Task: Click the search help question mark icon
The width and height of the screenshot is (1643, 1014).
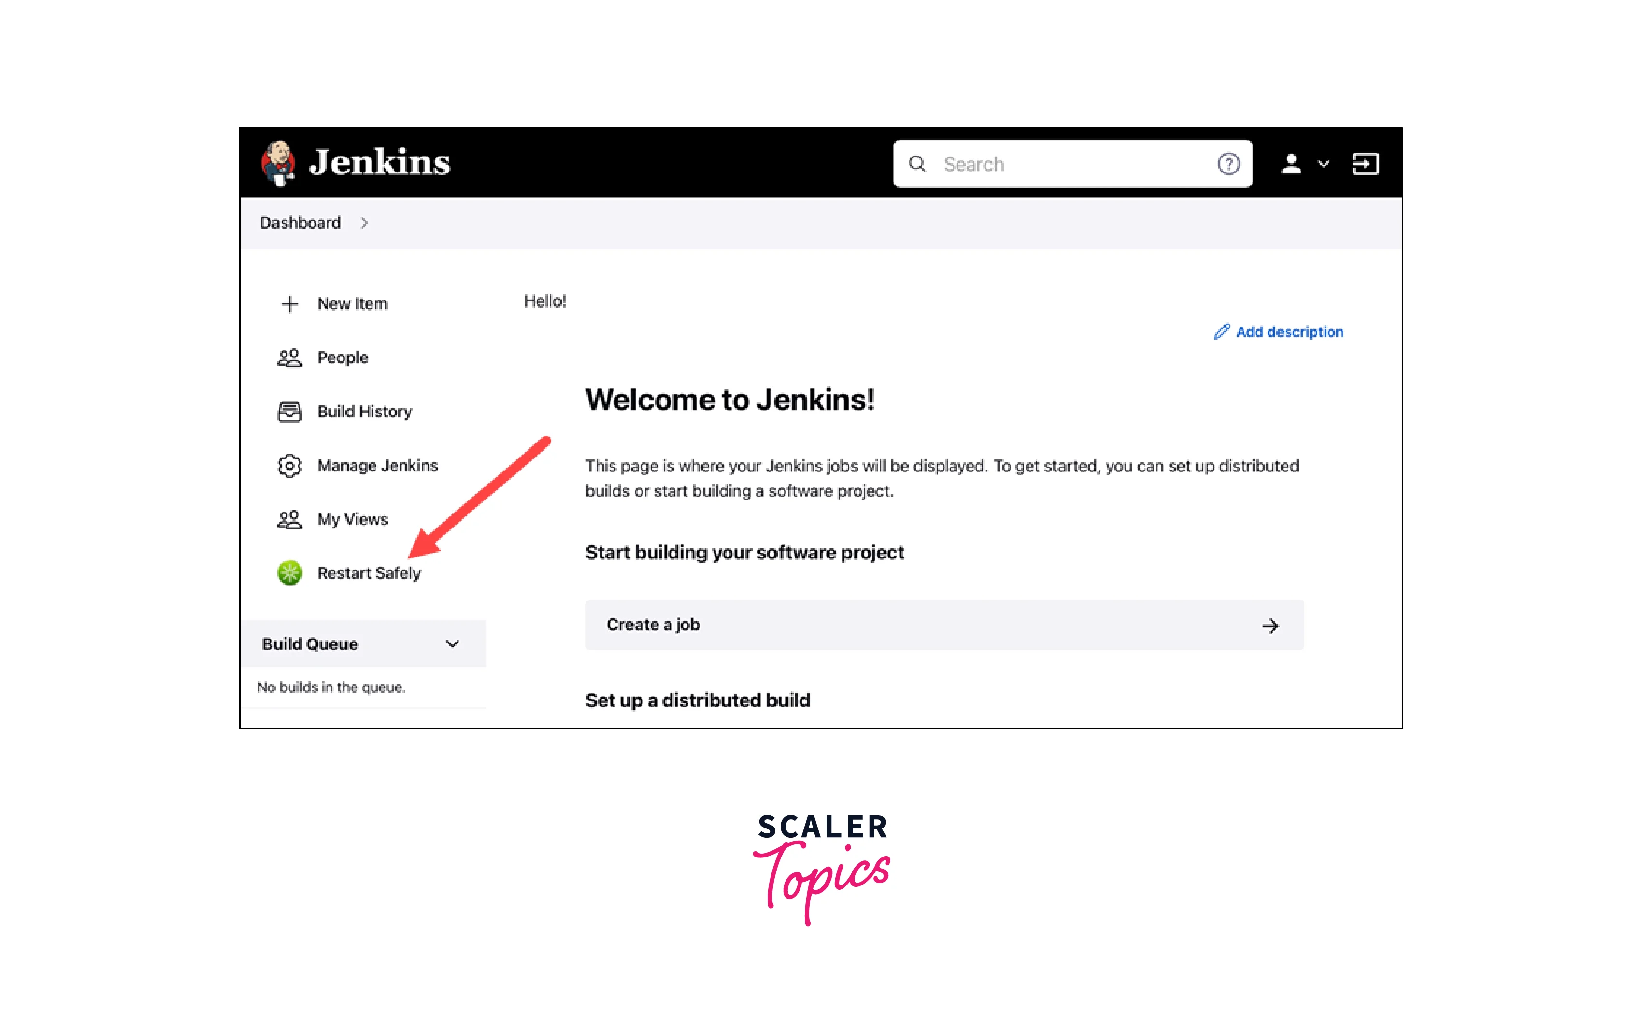Action: 1229,164
